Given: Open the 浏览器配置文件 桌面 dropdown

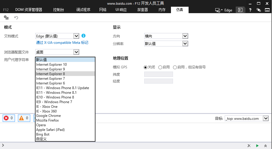Looking at the screenshot, I should pos(57,52).
